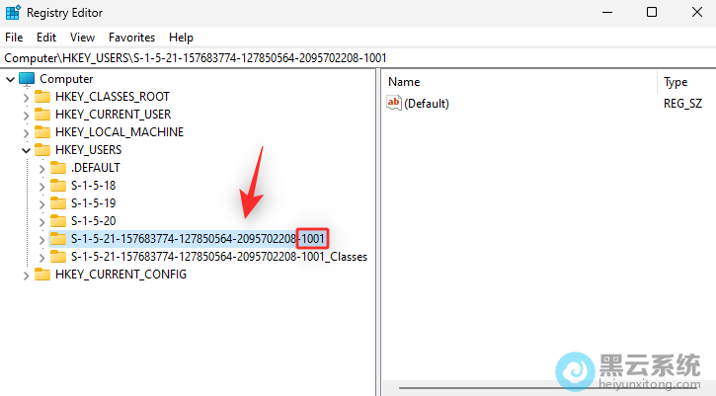Expand the S-1-5-20 key

click(x=41, y=221)
